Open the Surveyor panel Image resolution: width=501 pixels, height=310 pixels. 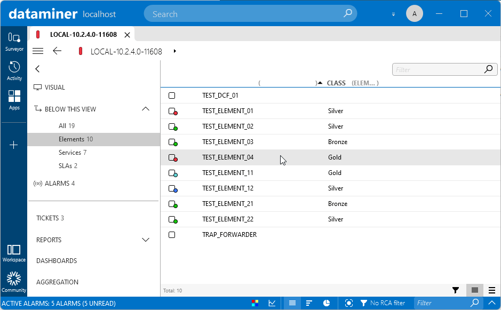14,42
